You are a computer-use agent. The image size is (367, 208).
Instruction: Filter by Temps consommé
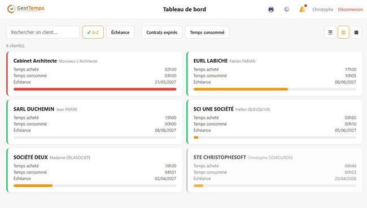pyautogui.click(x=207, y=32)
